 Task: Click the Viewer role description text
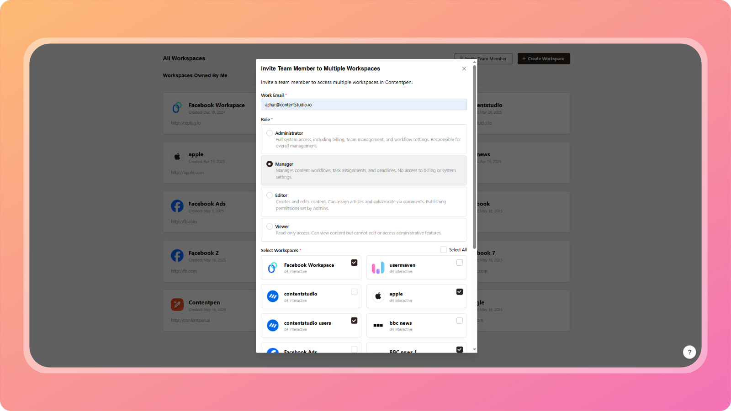point(359,233)
